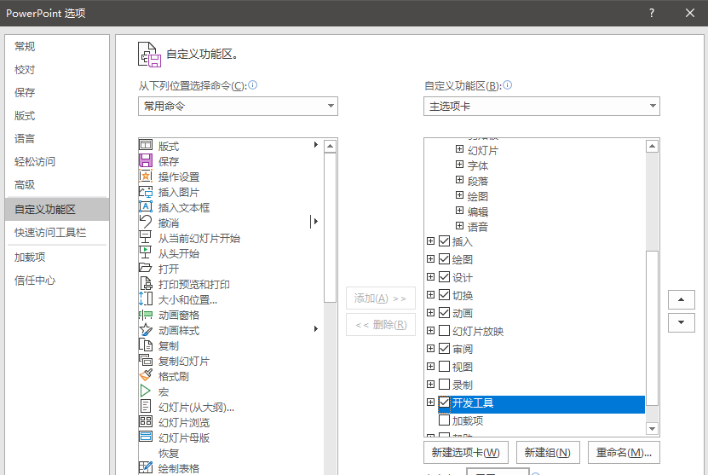Screen dimensions: 708x475
Task: Open the 主选项卡 ribbon dropdown
Action: point(541,107)
